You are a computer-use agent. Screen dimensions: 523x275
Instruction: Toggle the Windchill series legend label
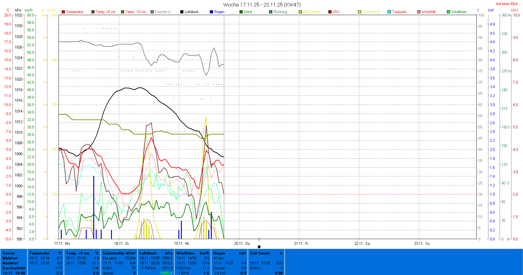pyautogui.click(x=428, y=12)
